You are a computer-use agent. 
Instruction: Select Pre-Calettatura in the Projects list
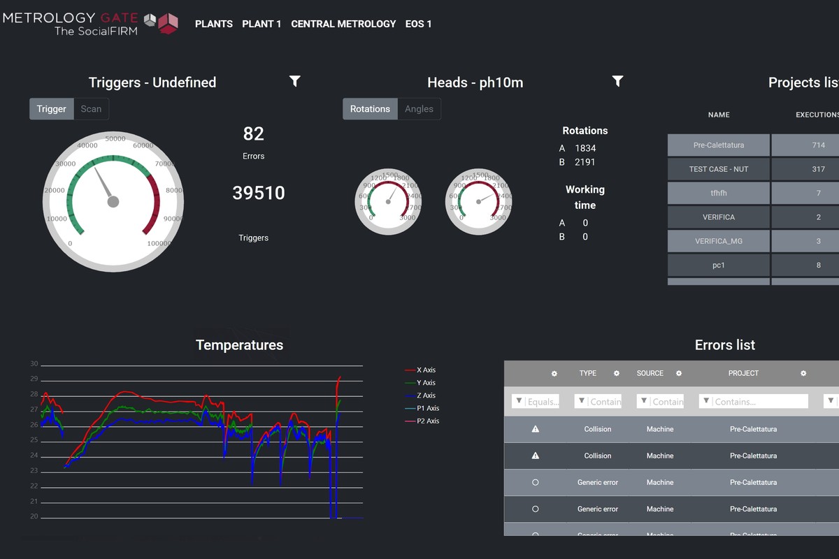coord(719,145)
